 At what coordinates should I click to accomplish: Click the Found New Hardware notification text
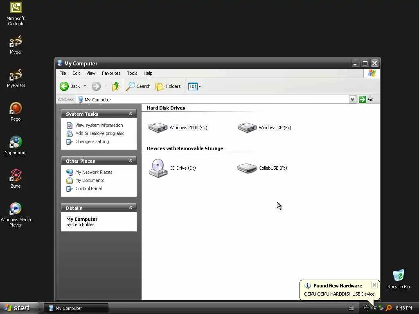click(x=338, y=286)
